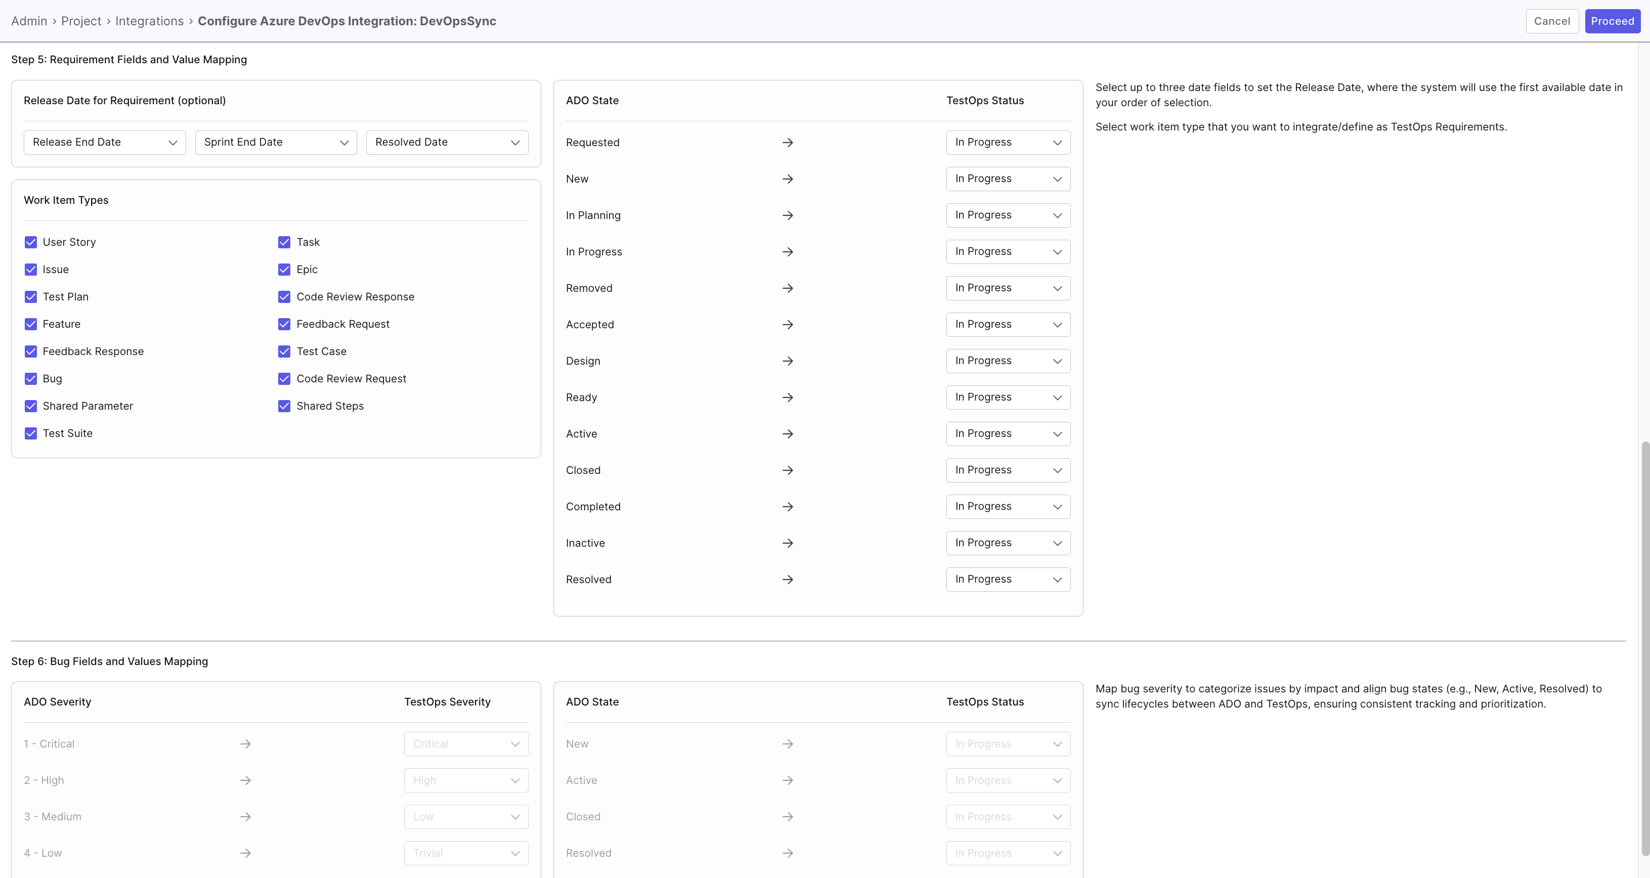Click the arrow icon in In Planning row
Screen dimensions: 1650x878
[x=788, y=215]
